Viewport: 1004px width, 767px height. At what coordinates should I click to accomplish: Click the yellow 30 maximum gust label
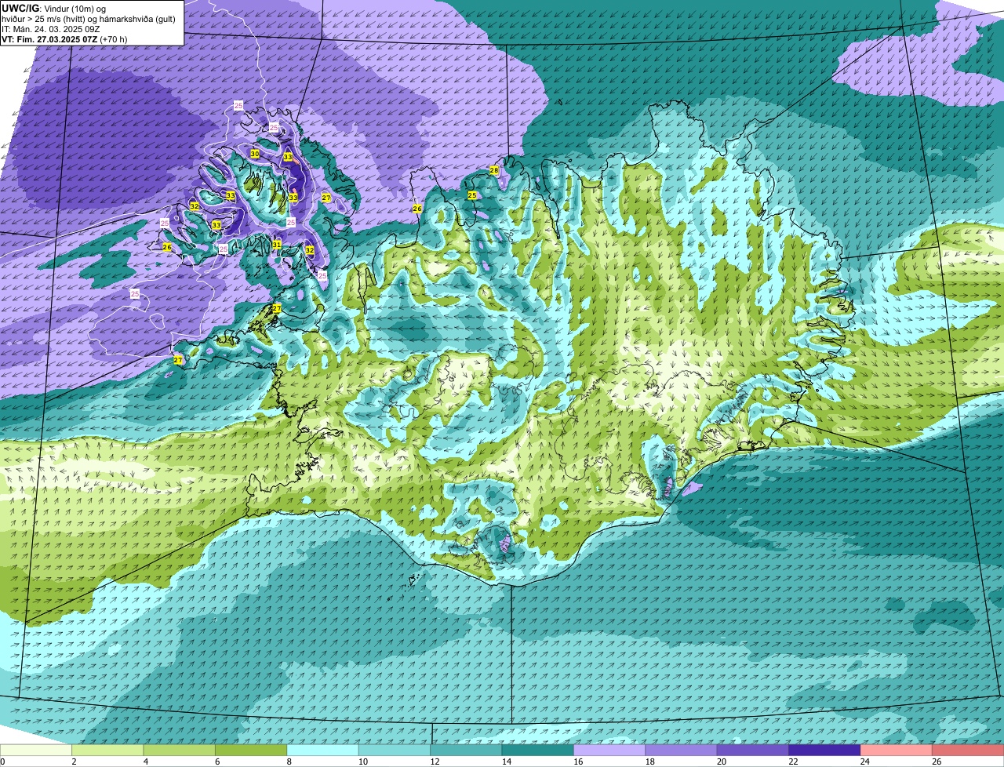coord(255,154)
